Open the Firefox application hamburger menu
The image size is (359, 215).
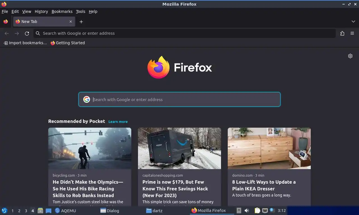[x=352, y=33]
